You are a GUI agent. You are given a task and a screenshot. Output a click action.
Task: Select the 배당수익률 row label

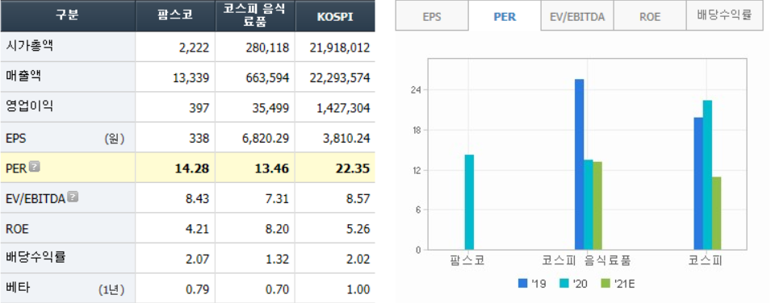coord(36,258)
